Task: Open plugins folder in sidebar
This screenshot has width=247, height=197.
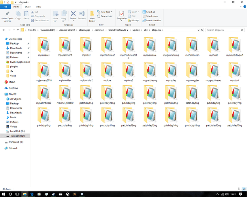Action: coord(14,67)
